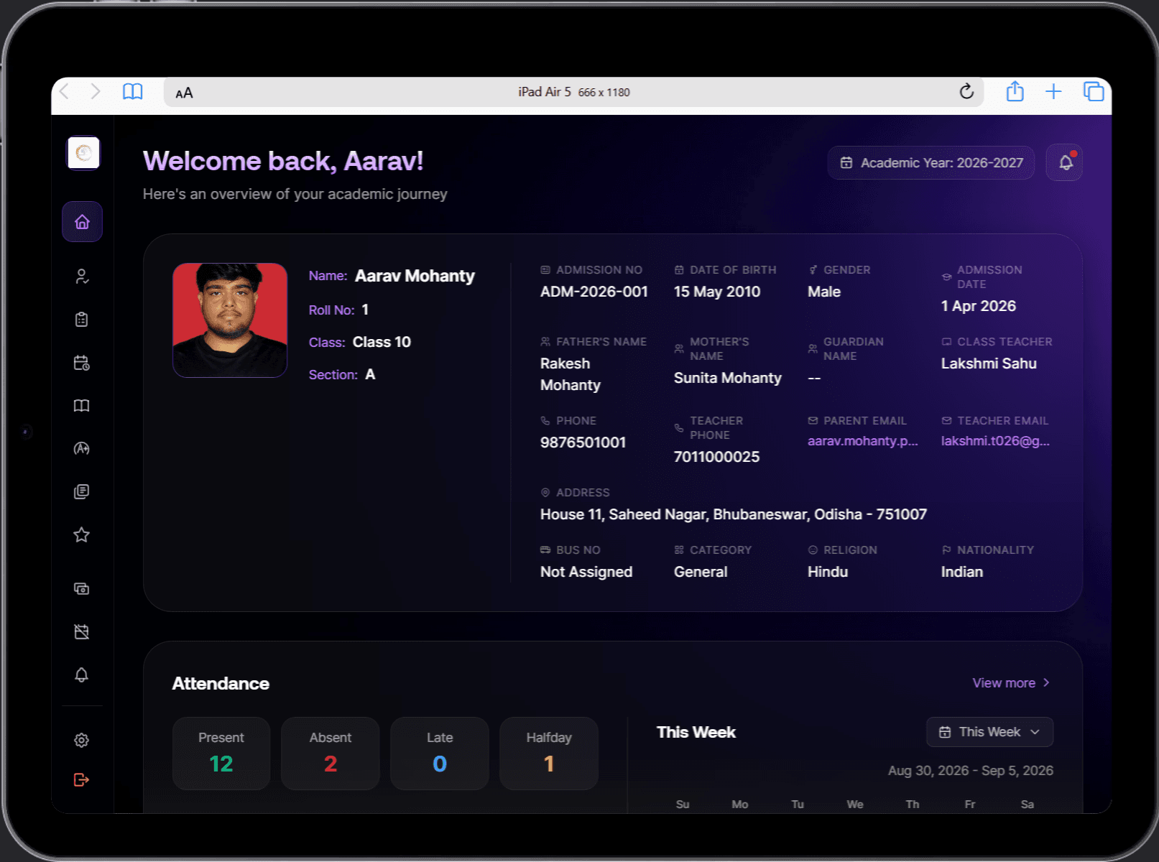Viewport: 1159px width, 862px height.
Task: Reload the page in the browser bar
Action: point(967,92)
